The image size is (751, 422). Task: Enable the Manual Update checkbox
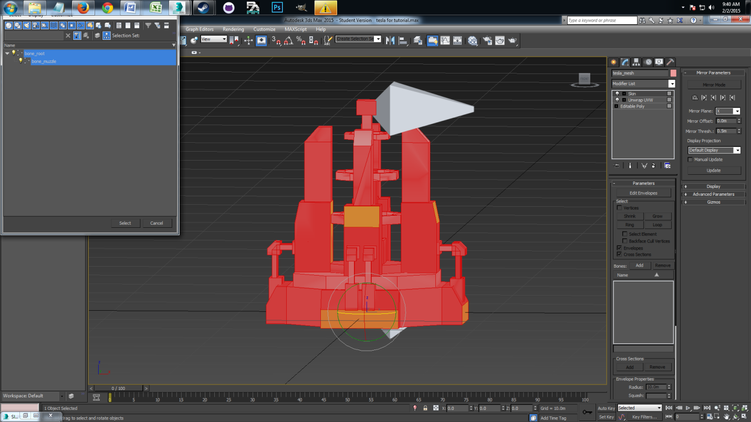(690, 160)
